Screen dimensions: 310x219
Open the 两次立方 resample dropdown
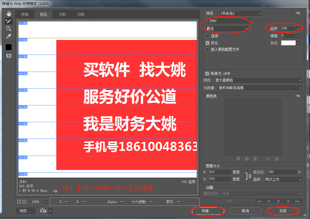[x=283, y=179]
